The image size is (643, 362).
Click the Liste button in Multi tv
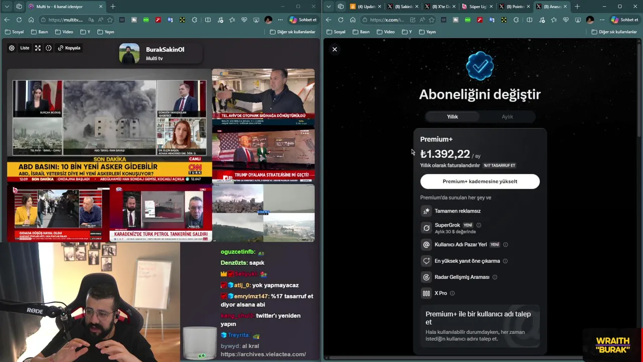(x=25, y=48)
